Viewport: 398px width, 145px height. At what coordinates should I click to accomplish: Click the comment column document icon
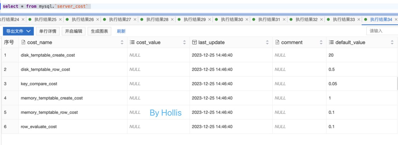pos(277,42)
